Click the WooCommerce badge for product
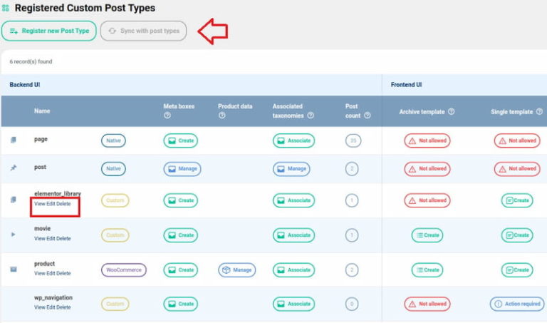Viewport: 547px width, 323px height. click(x=124, y=270)
